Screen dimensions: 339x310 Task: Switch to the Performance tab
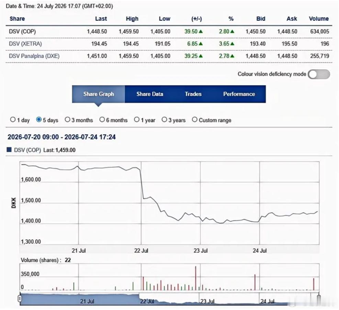[239, 94]
